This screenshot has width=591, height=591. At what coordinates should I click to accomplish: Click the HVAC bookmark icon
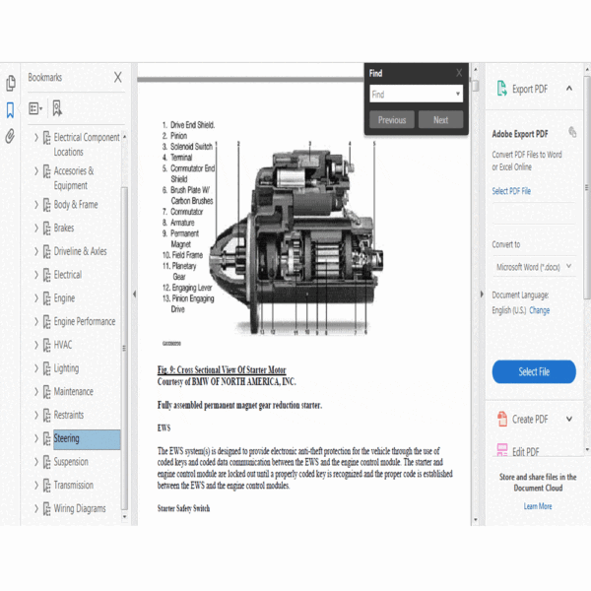point(46,346)
